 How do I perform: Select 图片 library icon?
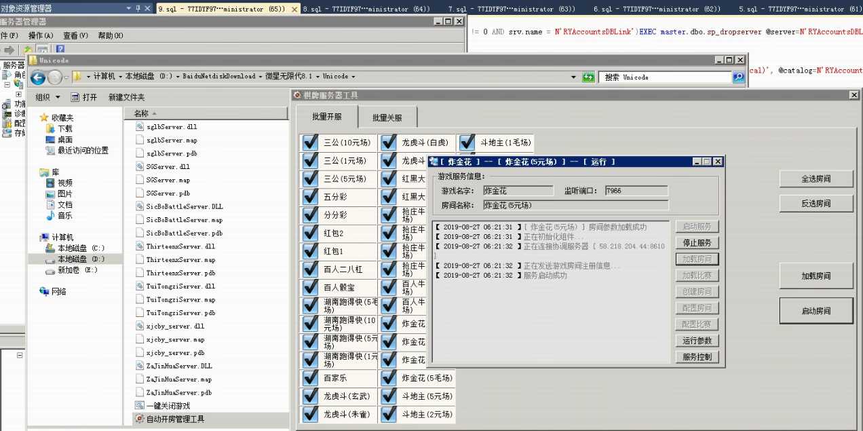tap(50, 194)
